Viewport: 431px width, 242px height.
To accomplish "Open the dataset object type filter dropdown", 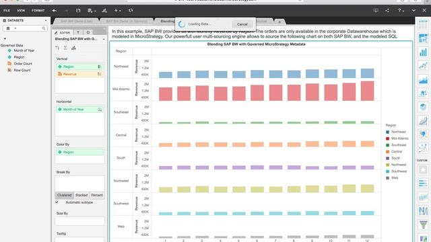I will pyautogui.click(x=11, y=28).
